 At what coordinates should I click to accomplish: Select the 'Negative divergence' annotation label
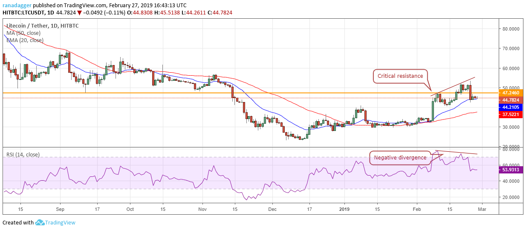(x=400, y=158)
